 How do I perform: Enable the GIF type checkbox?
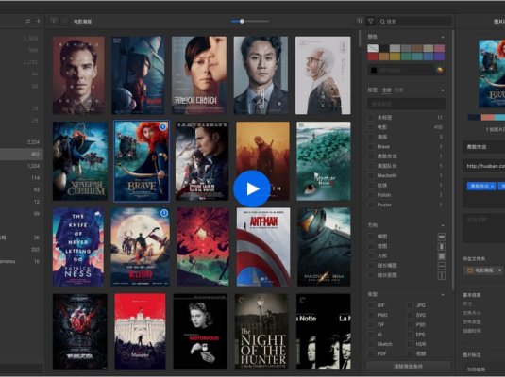click(x=371, y=305)
